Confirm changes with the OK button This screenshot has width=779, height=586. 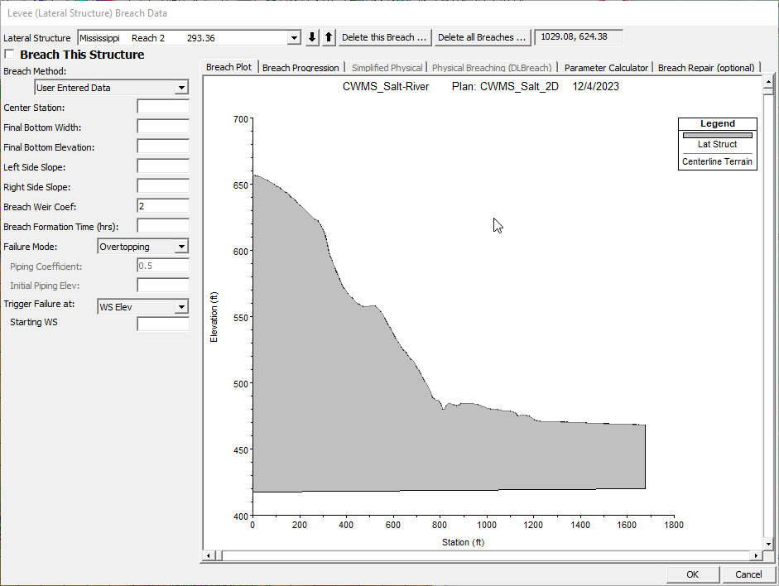click(692, 574)
